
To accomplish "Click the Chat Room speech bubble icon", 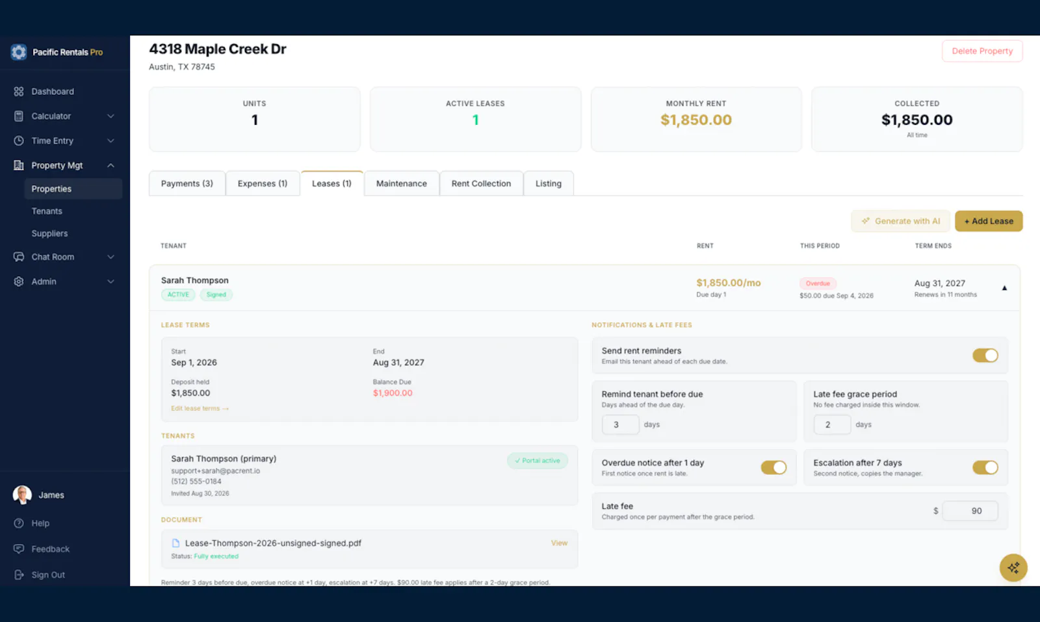I will 19,257.
